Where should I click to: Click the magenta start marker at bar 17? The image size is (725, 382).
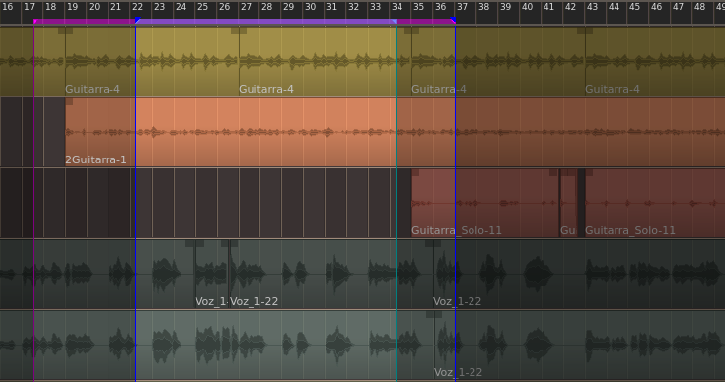[35, 21]
